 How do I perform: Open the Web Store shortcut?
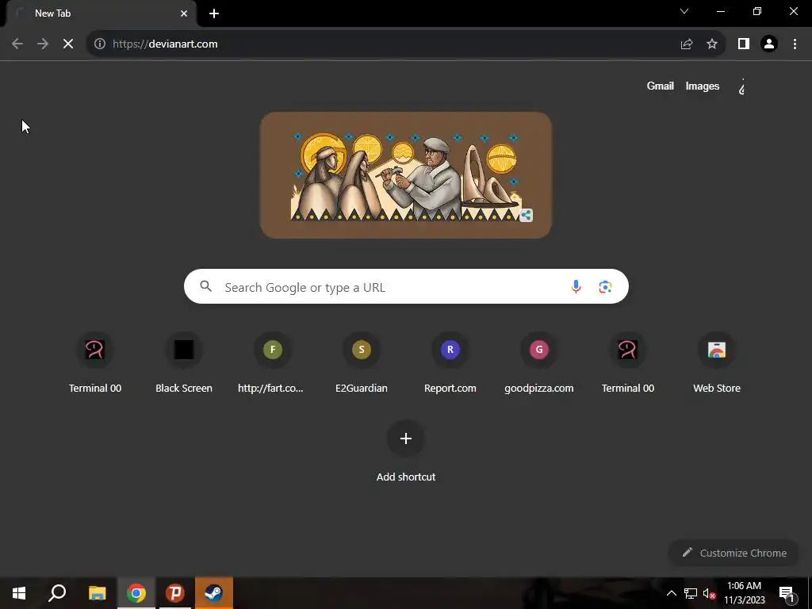717,362
